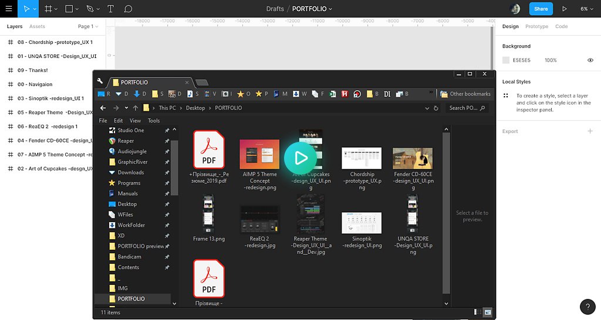The image size is (601, 320).
Task: Toggle background visibility eye icon
Action: click(x=590, y=60)
